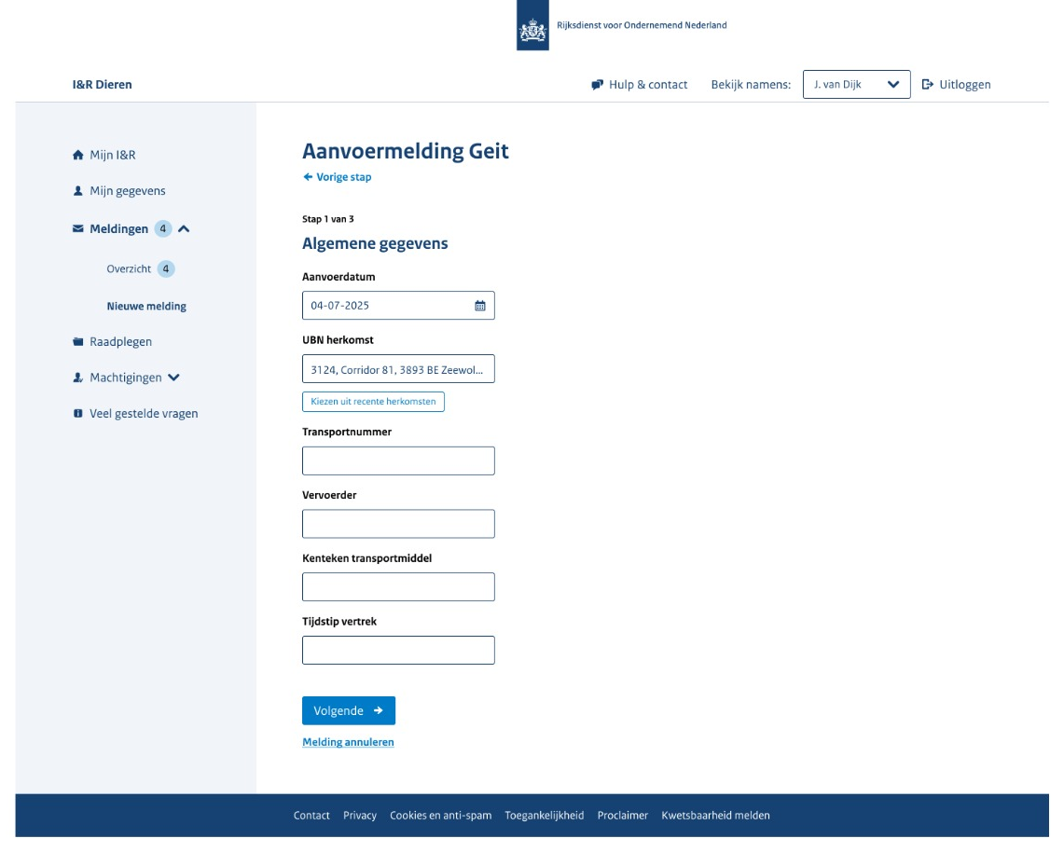1064x852 pixels.
Task: Click the Aanvoermelding Geit heading
Action: click(405, 151)
